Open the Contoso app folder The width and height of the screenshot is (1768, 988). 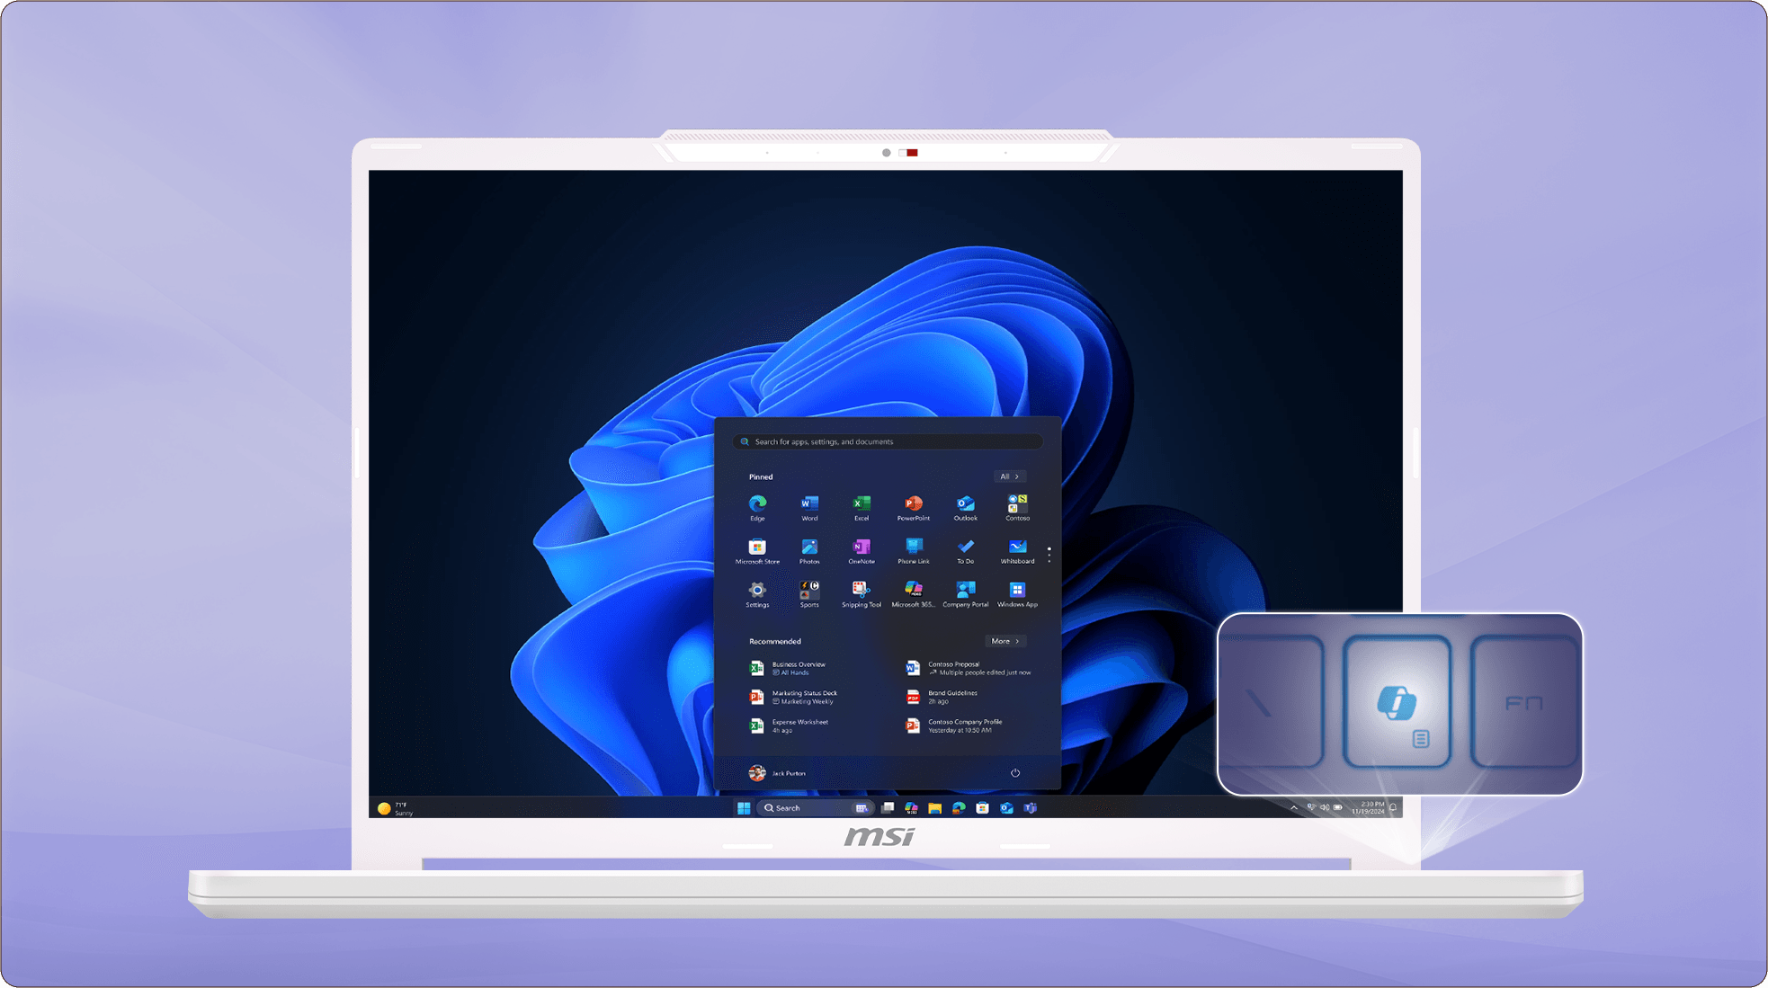[1017, 507]
